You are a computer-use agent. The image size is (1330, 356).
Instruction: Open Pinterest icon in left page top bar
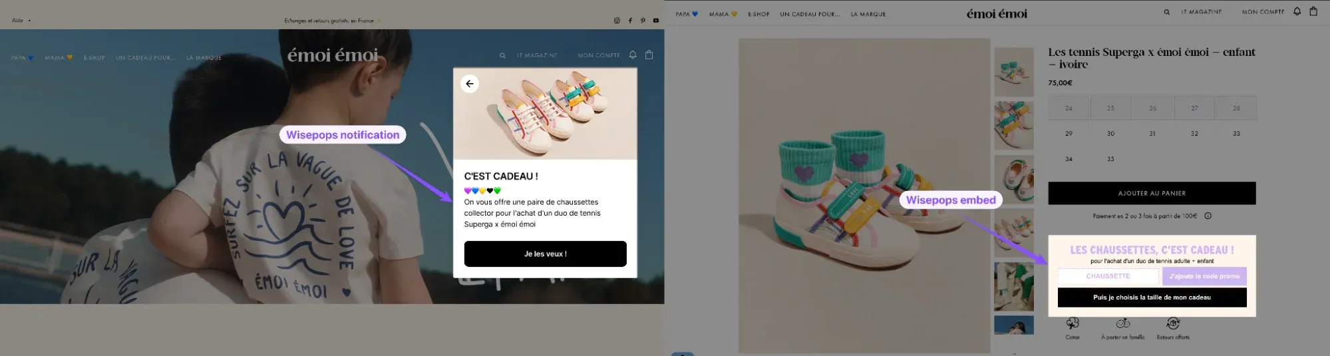pyautogui.click(x=643, y=21)
